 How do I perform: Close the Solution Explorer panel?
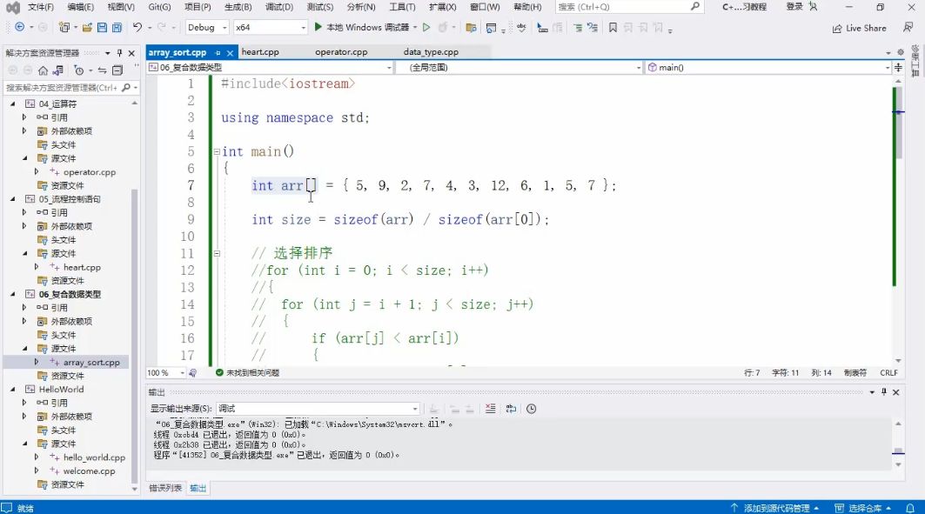pyautogui.click(x=131, y=53)
